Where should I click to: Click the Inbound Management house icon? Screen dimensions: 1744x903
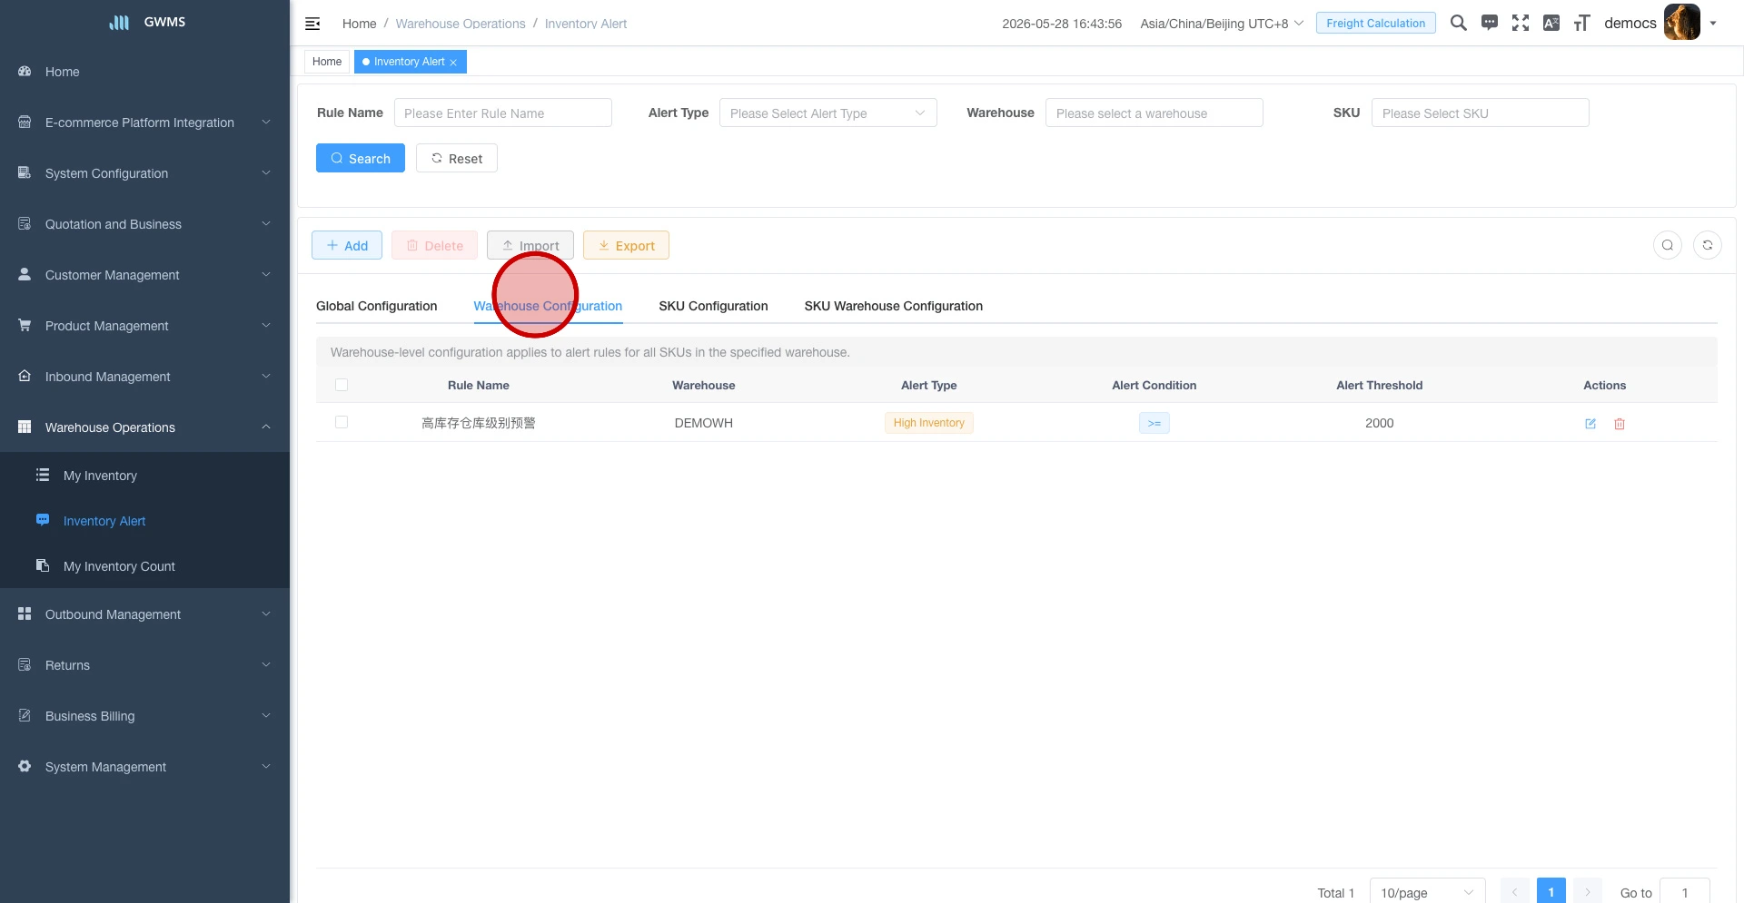(25, 376)
